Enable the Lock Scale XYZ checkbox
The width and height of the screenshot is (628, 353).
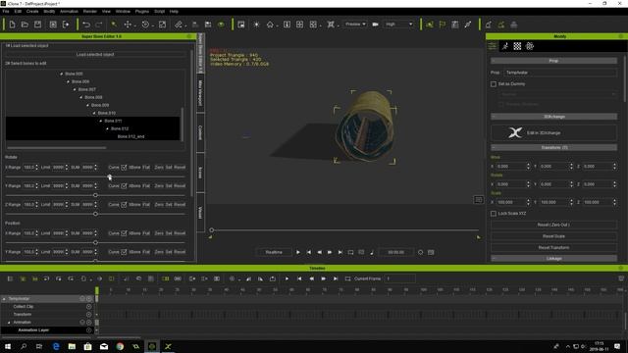[x=494, y=214]
